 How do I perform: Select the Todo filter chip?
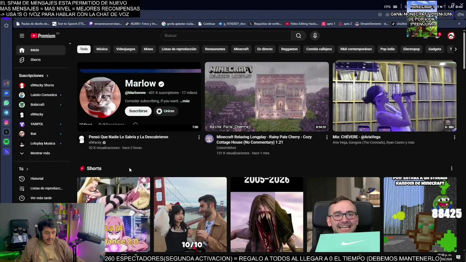[x=84, y=49]
